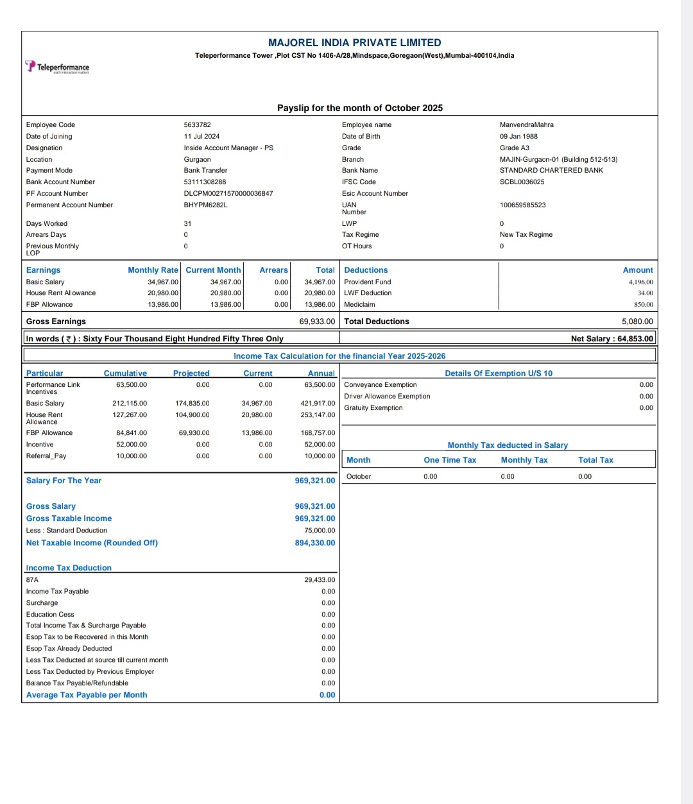Click the Bank Account Number value
The width and height of the screenshot is (693, 804).
[x=205, y=182]
